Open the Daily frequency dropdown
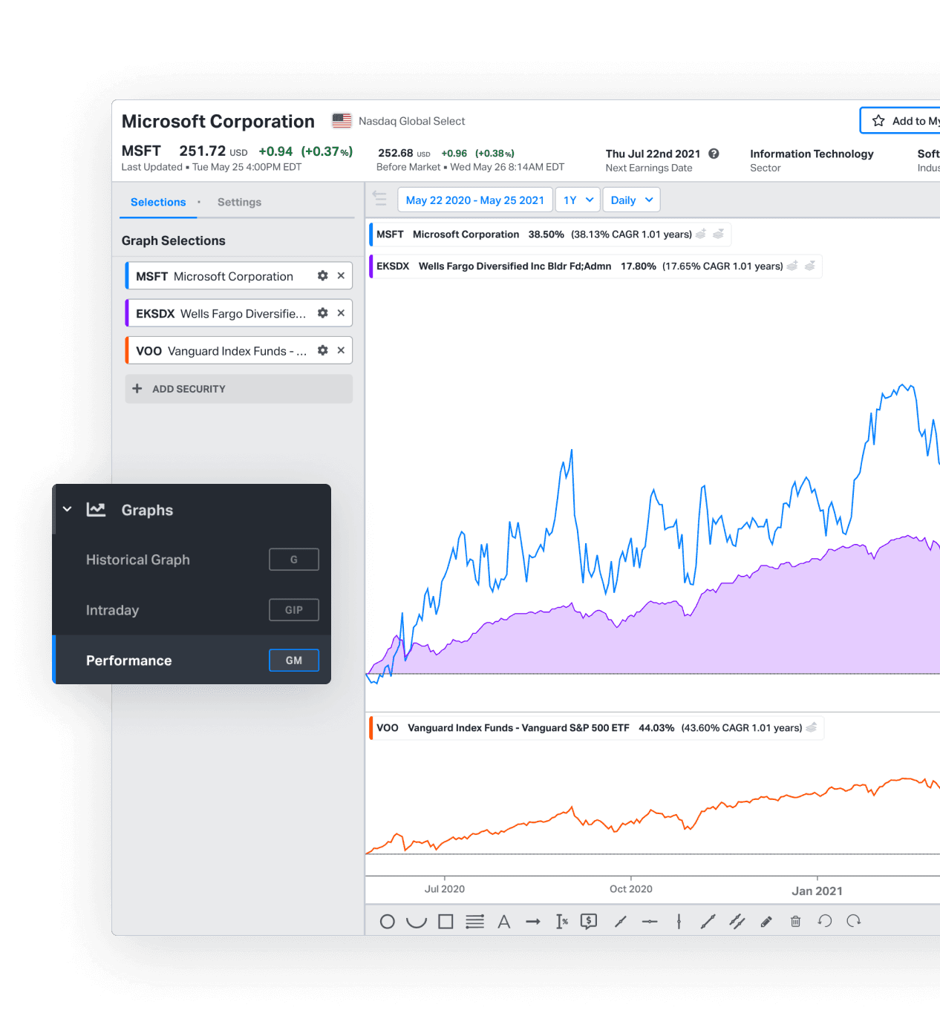This screenshot has width=940, height=1036. (x=631, y=200)
